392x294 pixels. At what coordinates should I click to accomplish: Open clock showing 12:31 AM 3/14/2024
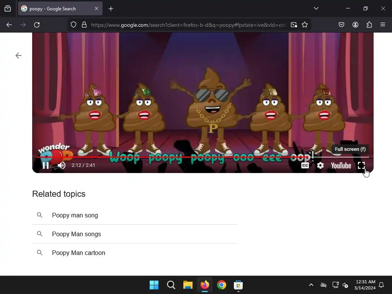tap(365, 285)
